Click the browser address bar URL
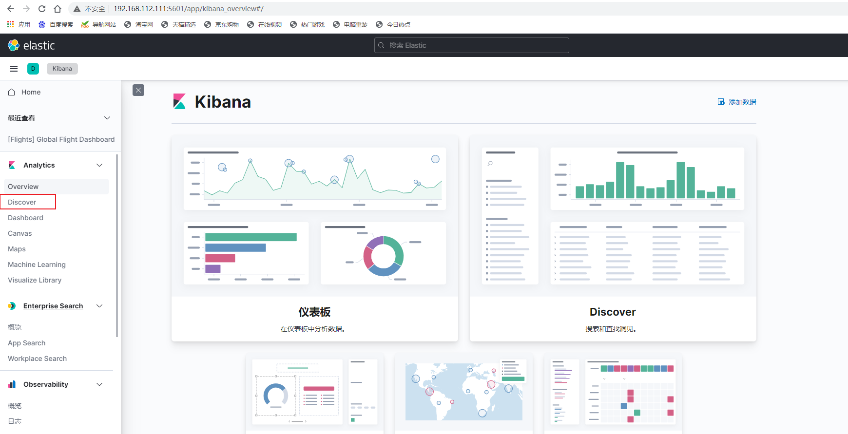Viewport: 848px width, 434px height. (x=189, y=9)
